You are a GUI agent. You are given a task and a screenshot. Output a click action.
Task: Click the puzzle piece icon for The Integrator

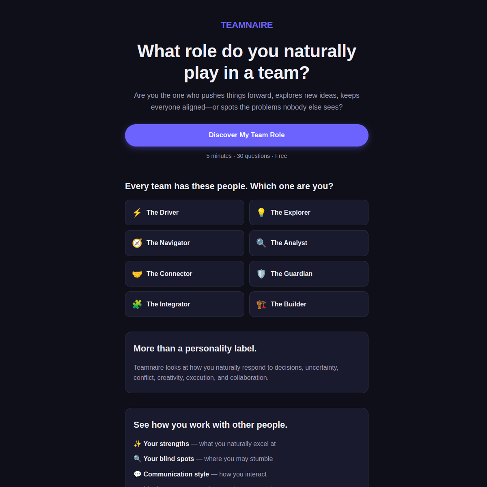click(137, 304)
